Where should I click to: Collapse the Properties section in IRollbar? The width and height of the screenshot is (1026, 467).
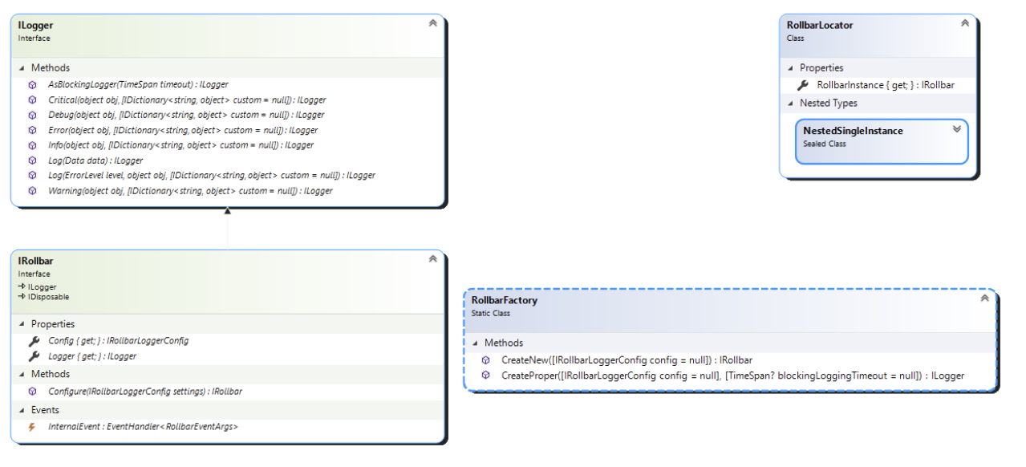click(x=22, y=324)
